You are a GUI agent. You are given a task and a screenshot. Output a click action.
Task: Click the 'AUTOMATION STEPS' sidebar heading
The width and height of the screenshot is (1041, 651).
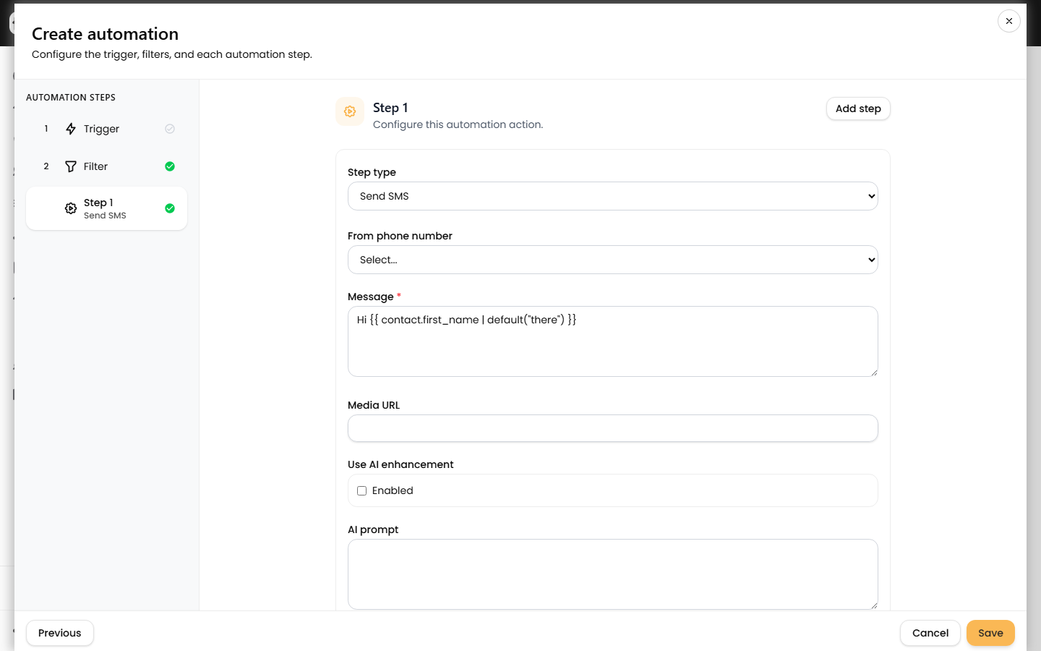71,98
